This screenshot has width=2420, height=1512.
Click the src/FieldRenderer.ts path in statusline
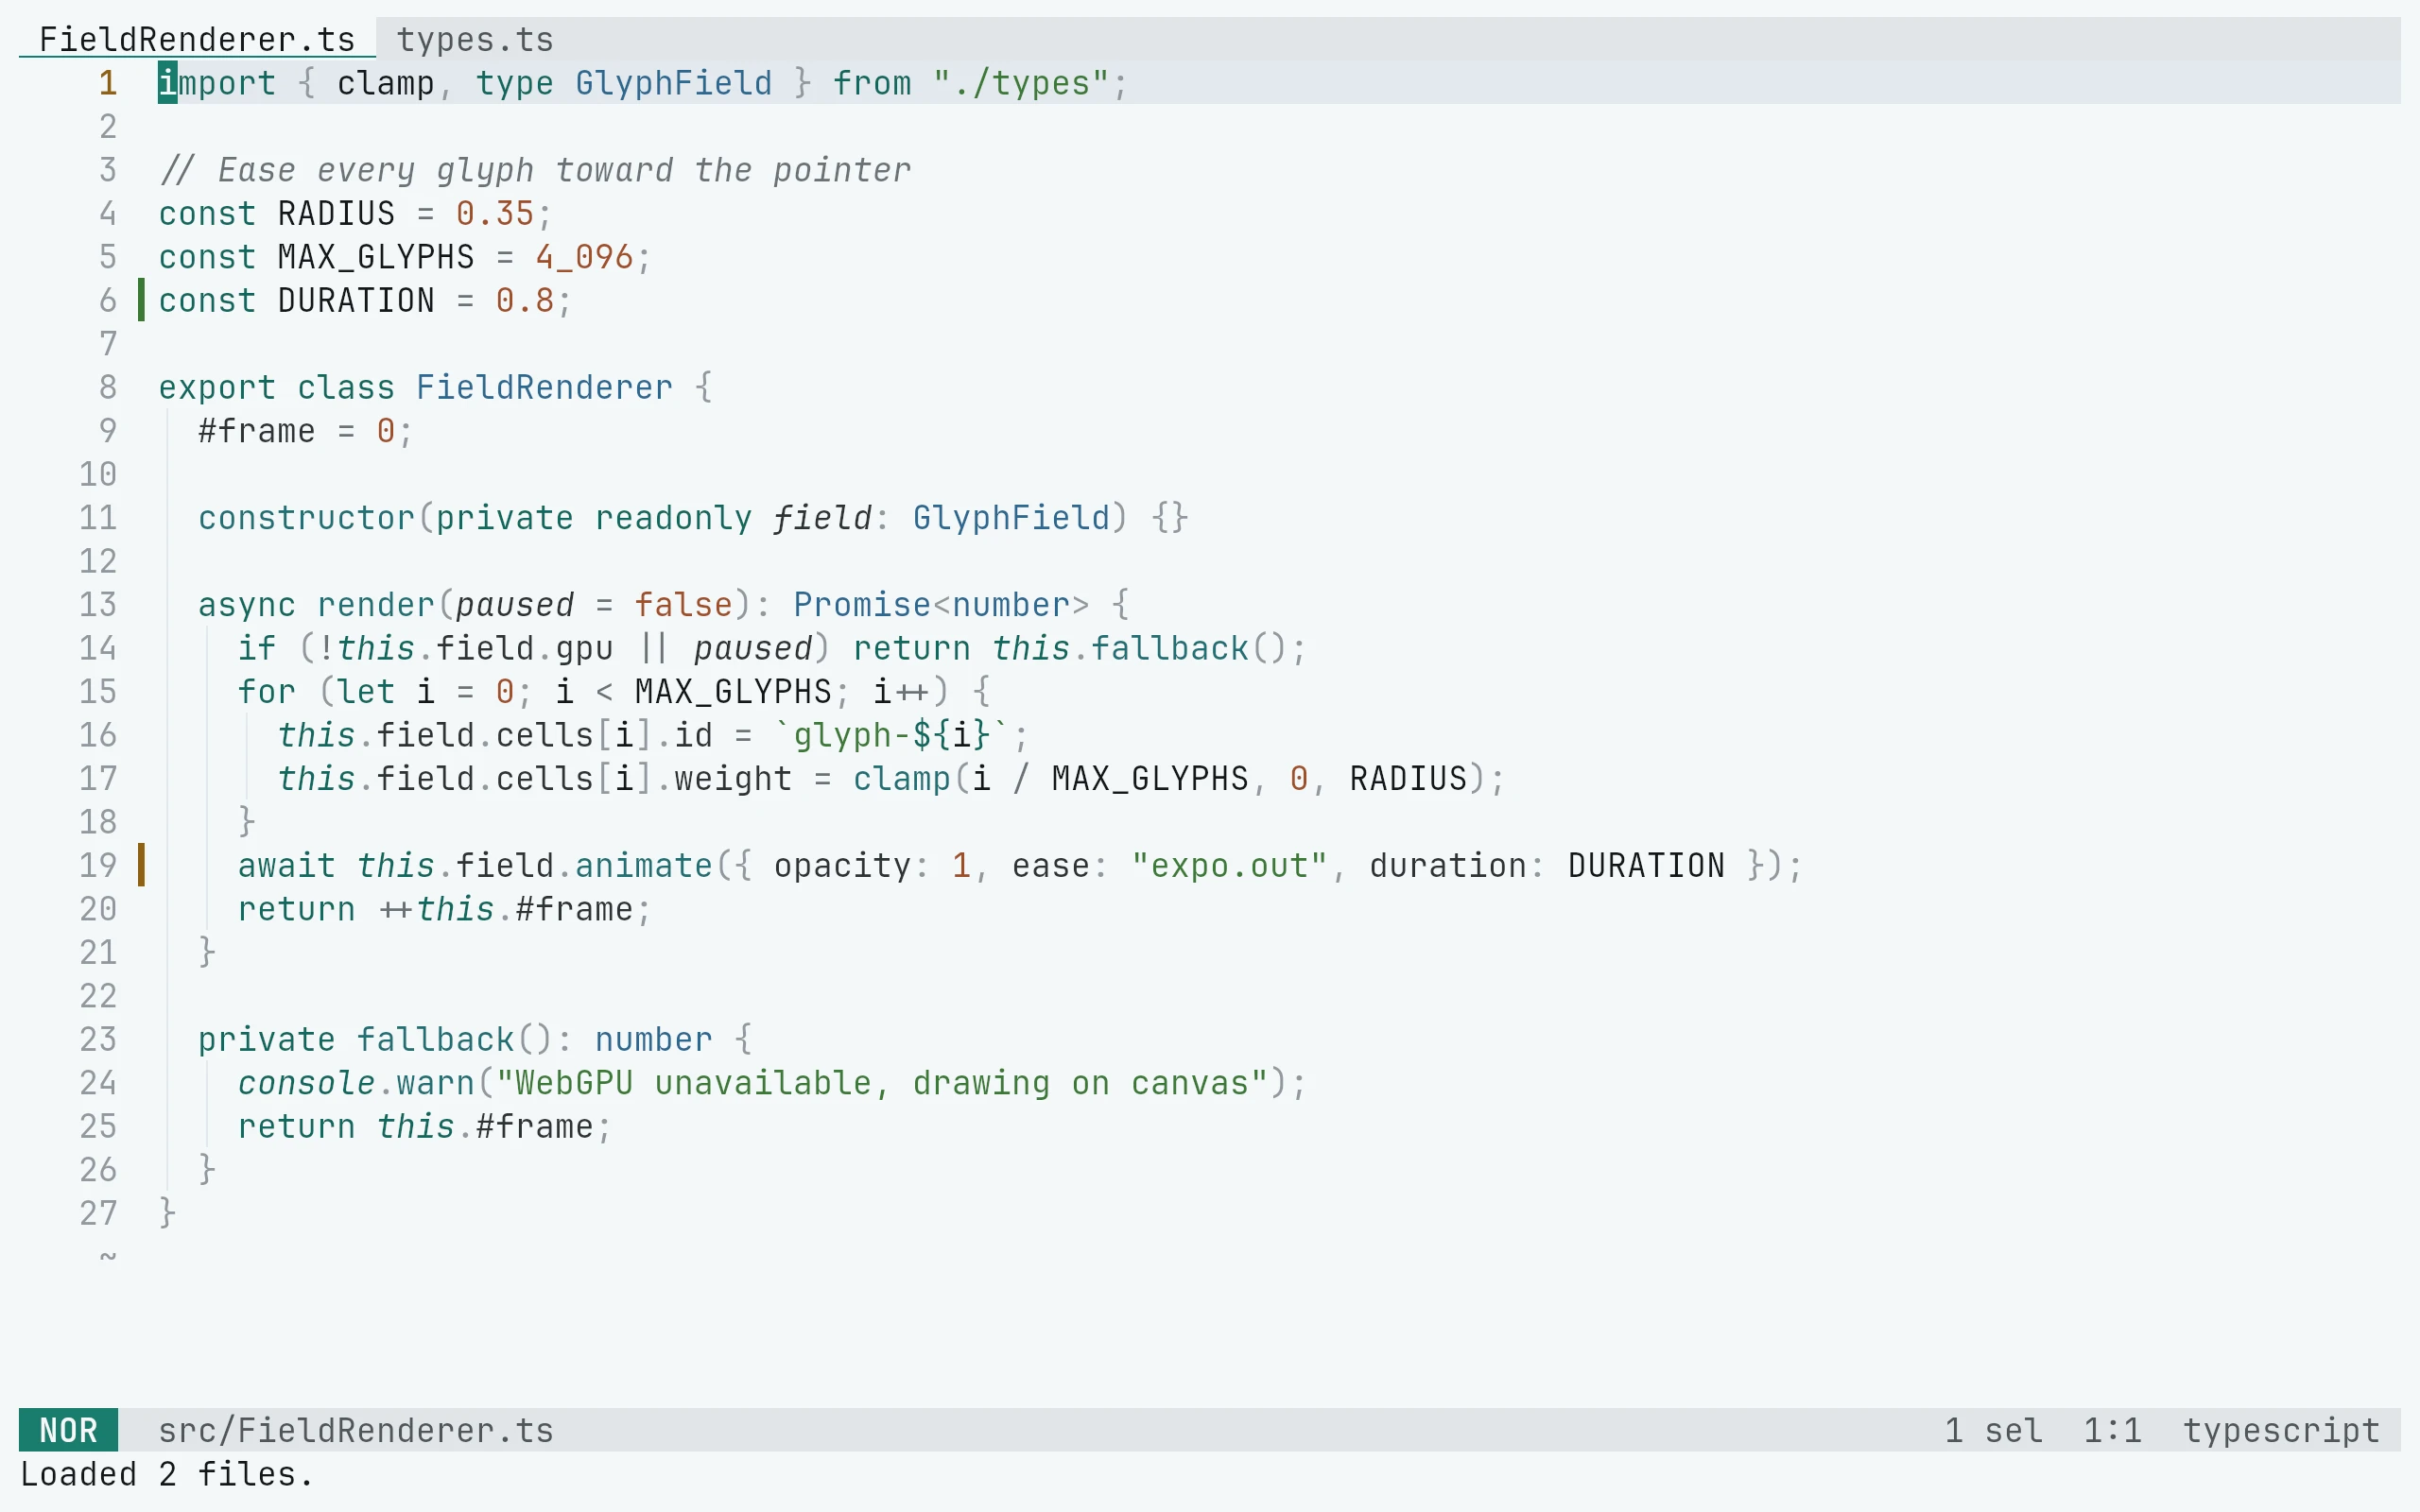click(x=355, y=1430)
